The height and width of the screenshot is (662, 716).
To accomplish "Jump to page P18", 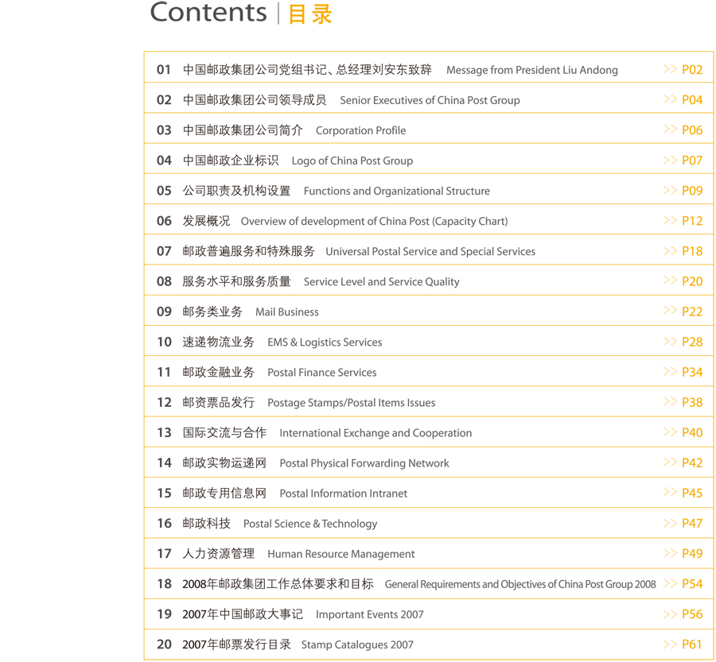I will (x=692, y=251).
